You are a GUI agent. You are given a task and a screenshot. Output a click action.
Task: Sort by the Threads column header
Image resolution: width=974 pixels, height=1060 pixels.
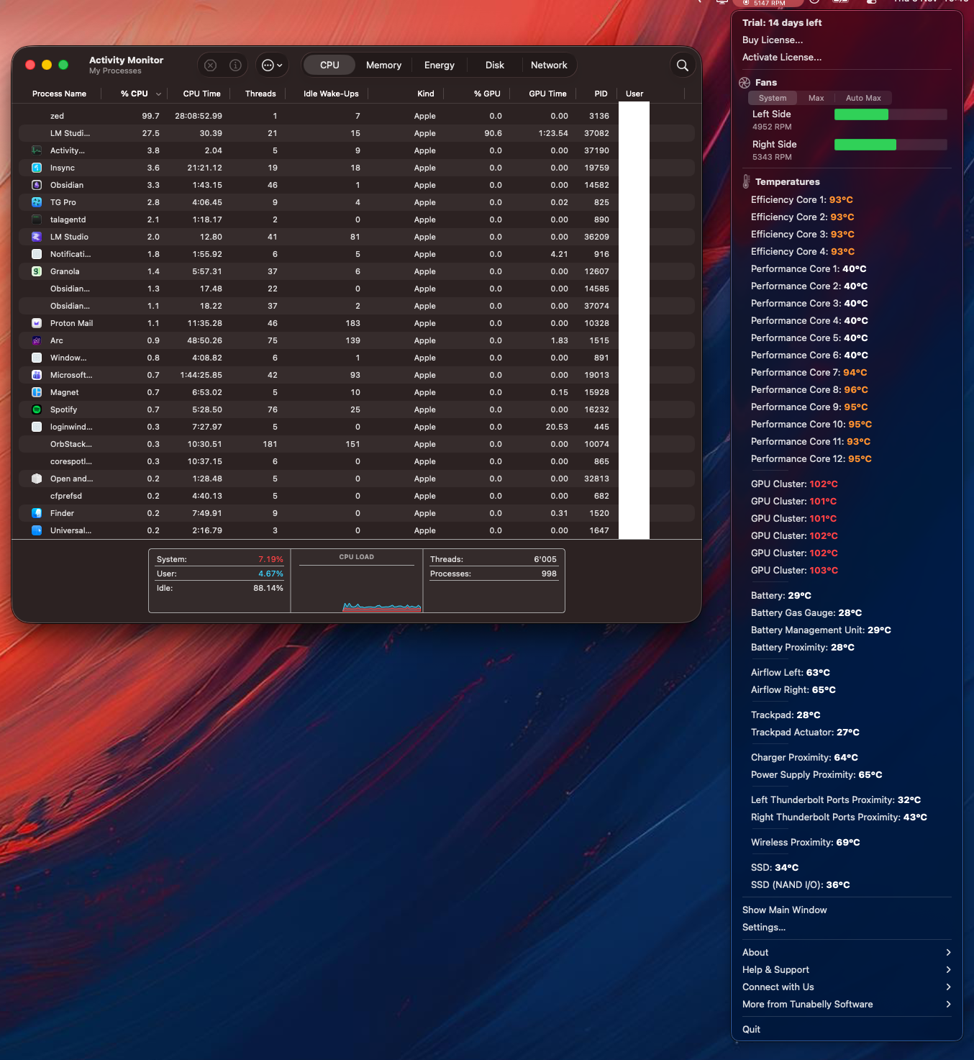(x=260, y=94)
